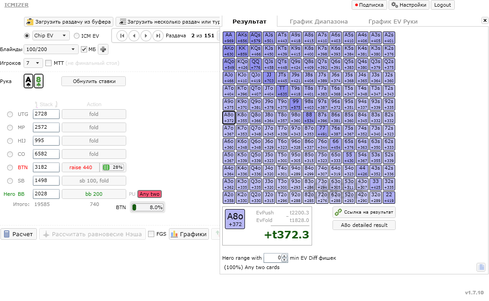Switch to График EV Руки tab
Image resolution: width=489 pixels, height=301 pixels.
point(393,21)
